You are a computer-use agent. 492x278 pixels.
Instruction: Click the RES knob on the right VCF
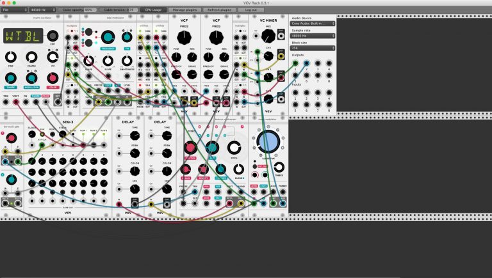(x=224, y=57)
